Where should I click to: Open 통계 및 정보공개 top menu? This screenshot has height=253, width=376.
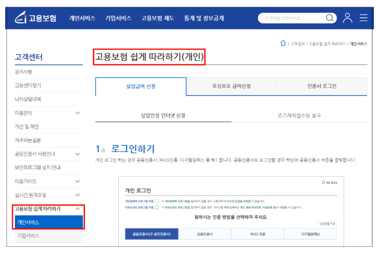point(204,18)
